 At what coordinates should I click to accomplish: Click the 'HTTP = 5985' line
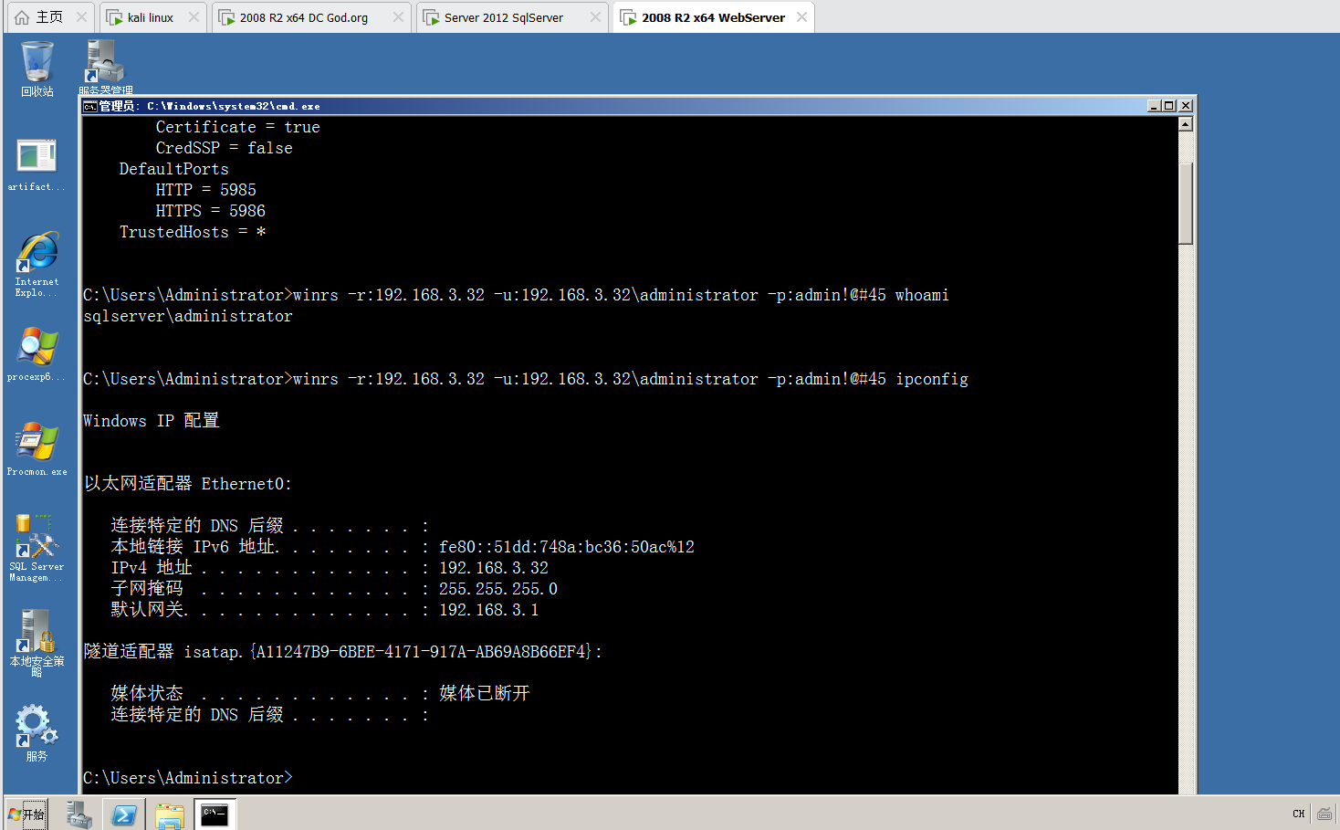tap(205, 191)
